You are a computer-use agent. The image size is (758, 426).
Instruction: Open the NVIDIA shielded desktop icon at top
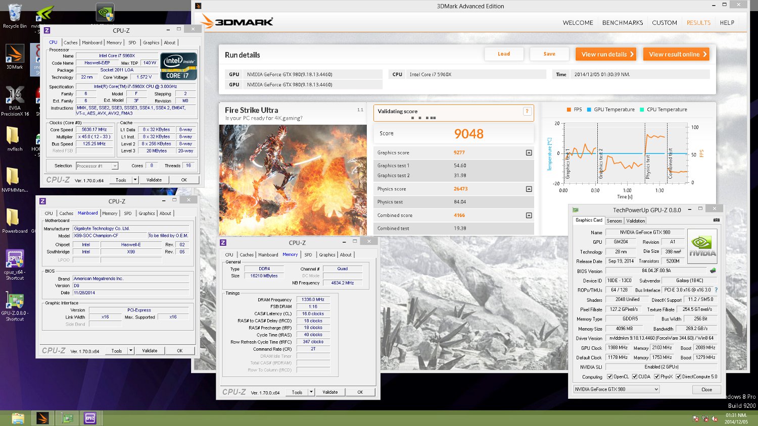[105, 13]
